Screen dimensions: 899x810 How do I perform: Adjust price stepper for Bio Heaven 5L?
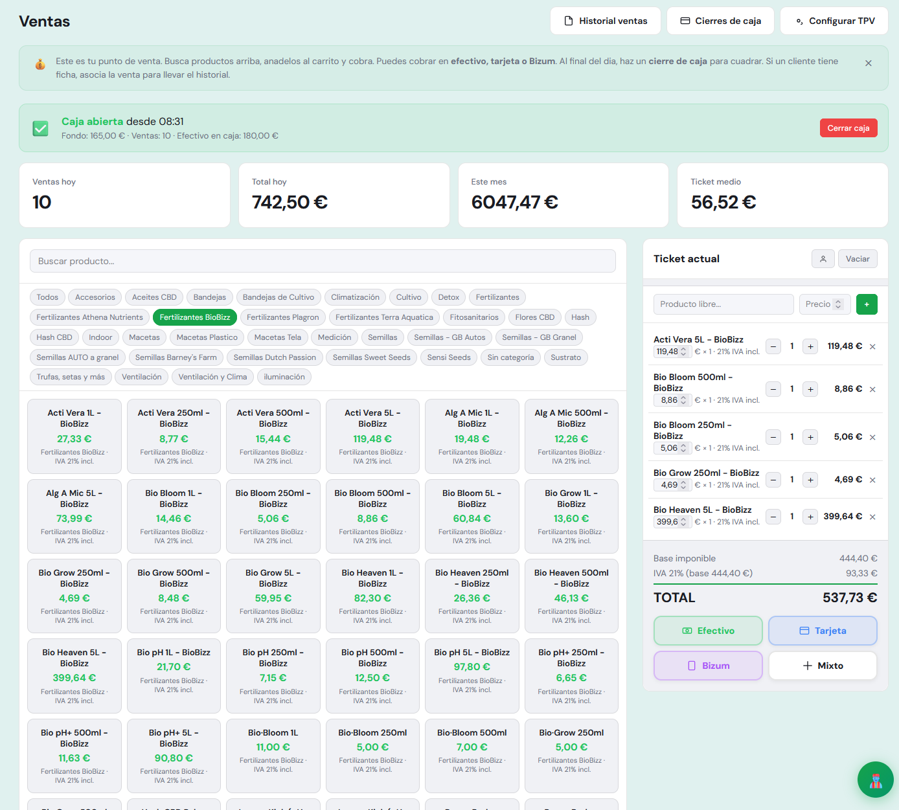pos(683,522)
